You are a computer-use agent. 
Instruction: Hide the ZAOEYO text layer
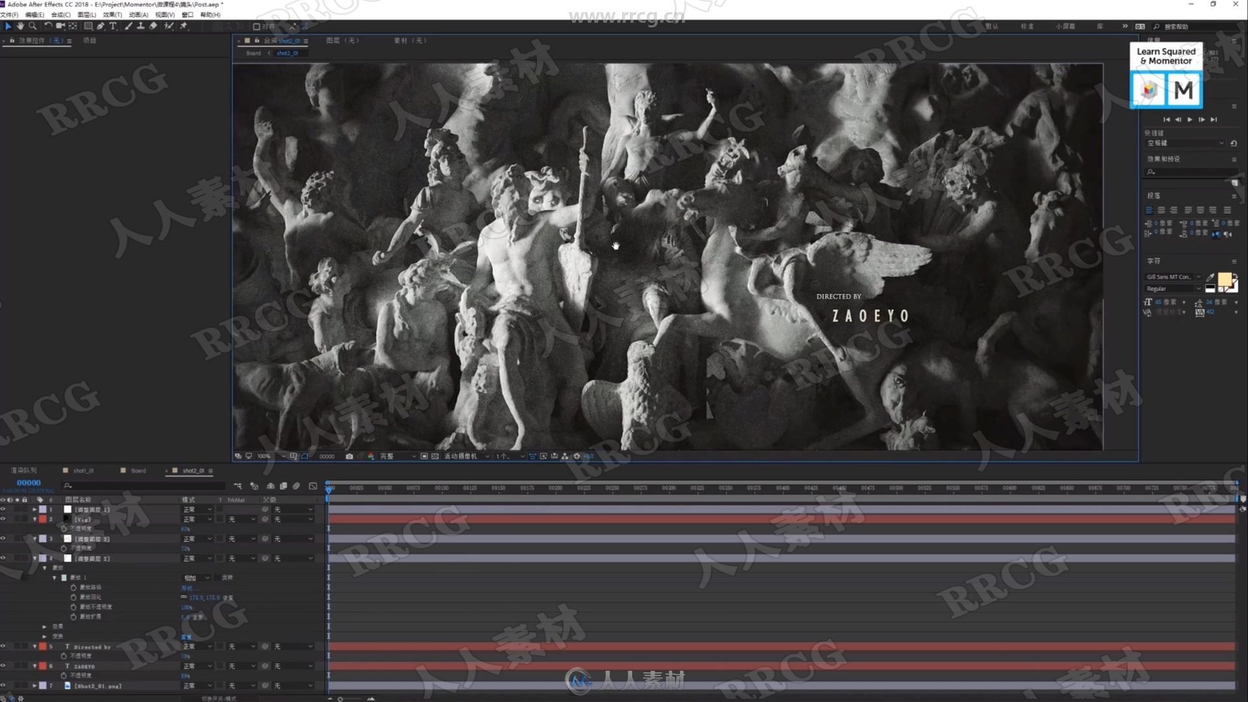pyautogui.click(x=3, y=666)
